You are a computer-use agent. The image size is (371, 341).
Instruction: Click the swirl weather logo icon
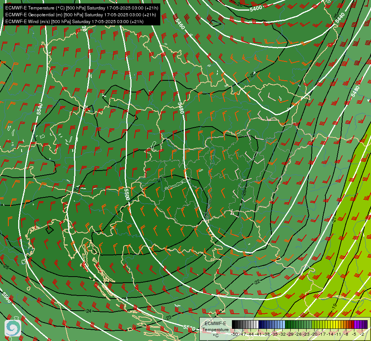coord(13,328)
